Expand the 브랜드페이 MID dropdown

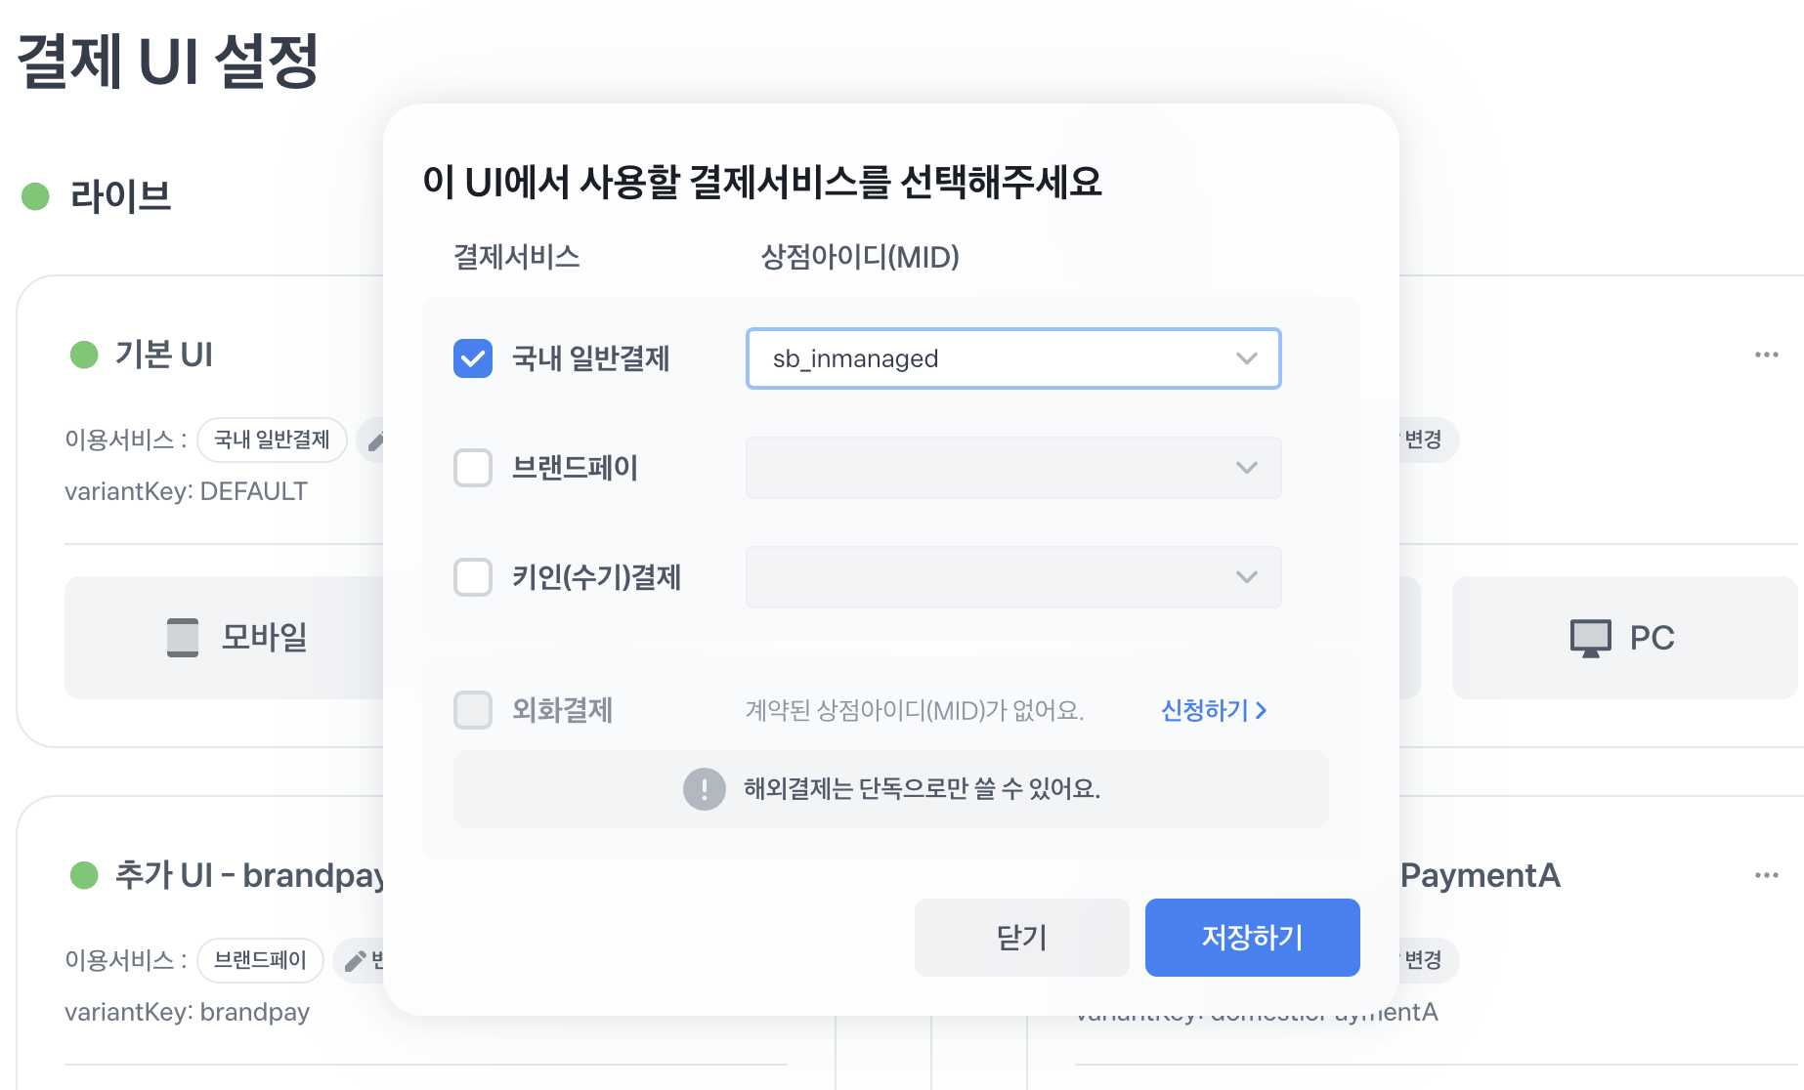coord(1012,468)
